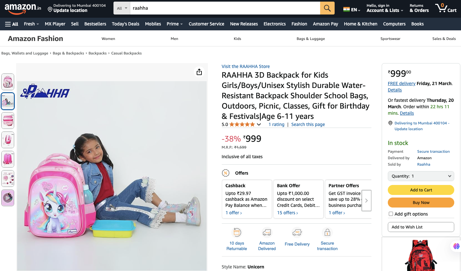The height and width of the screenshot is (271, 461).
Task: Click the Amazon.in logo
Action: click(x=23, y=9)
